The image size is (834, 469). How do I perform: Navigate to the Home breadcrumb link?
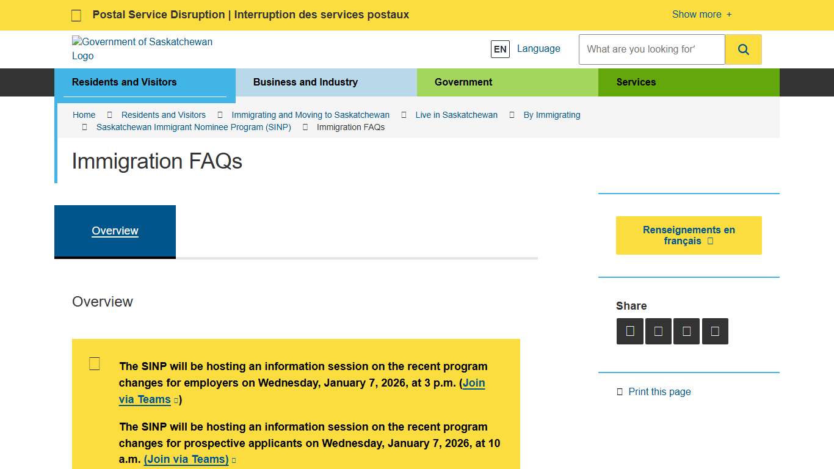84,115
